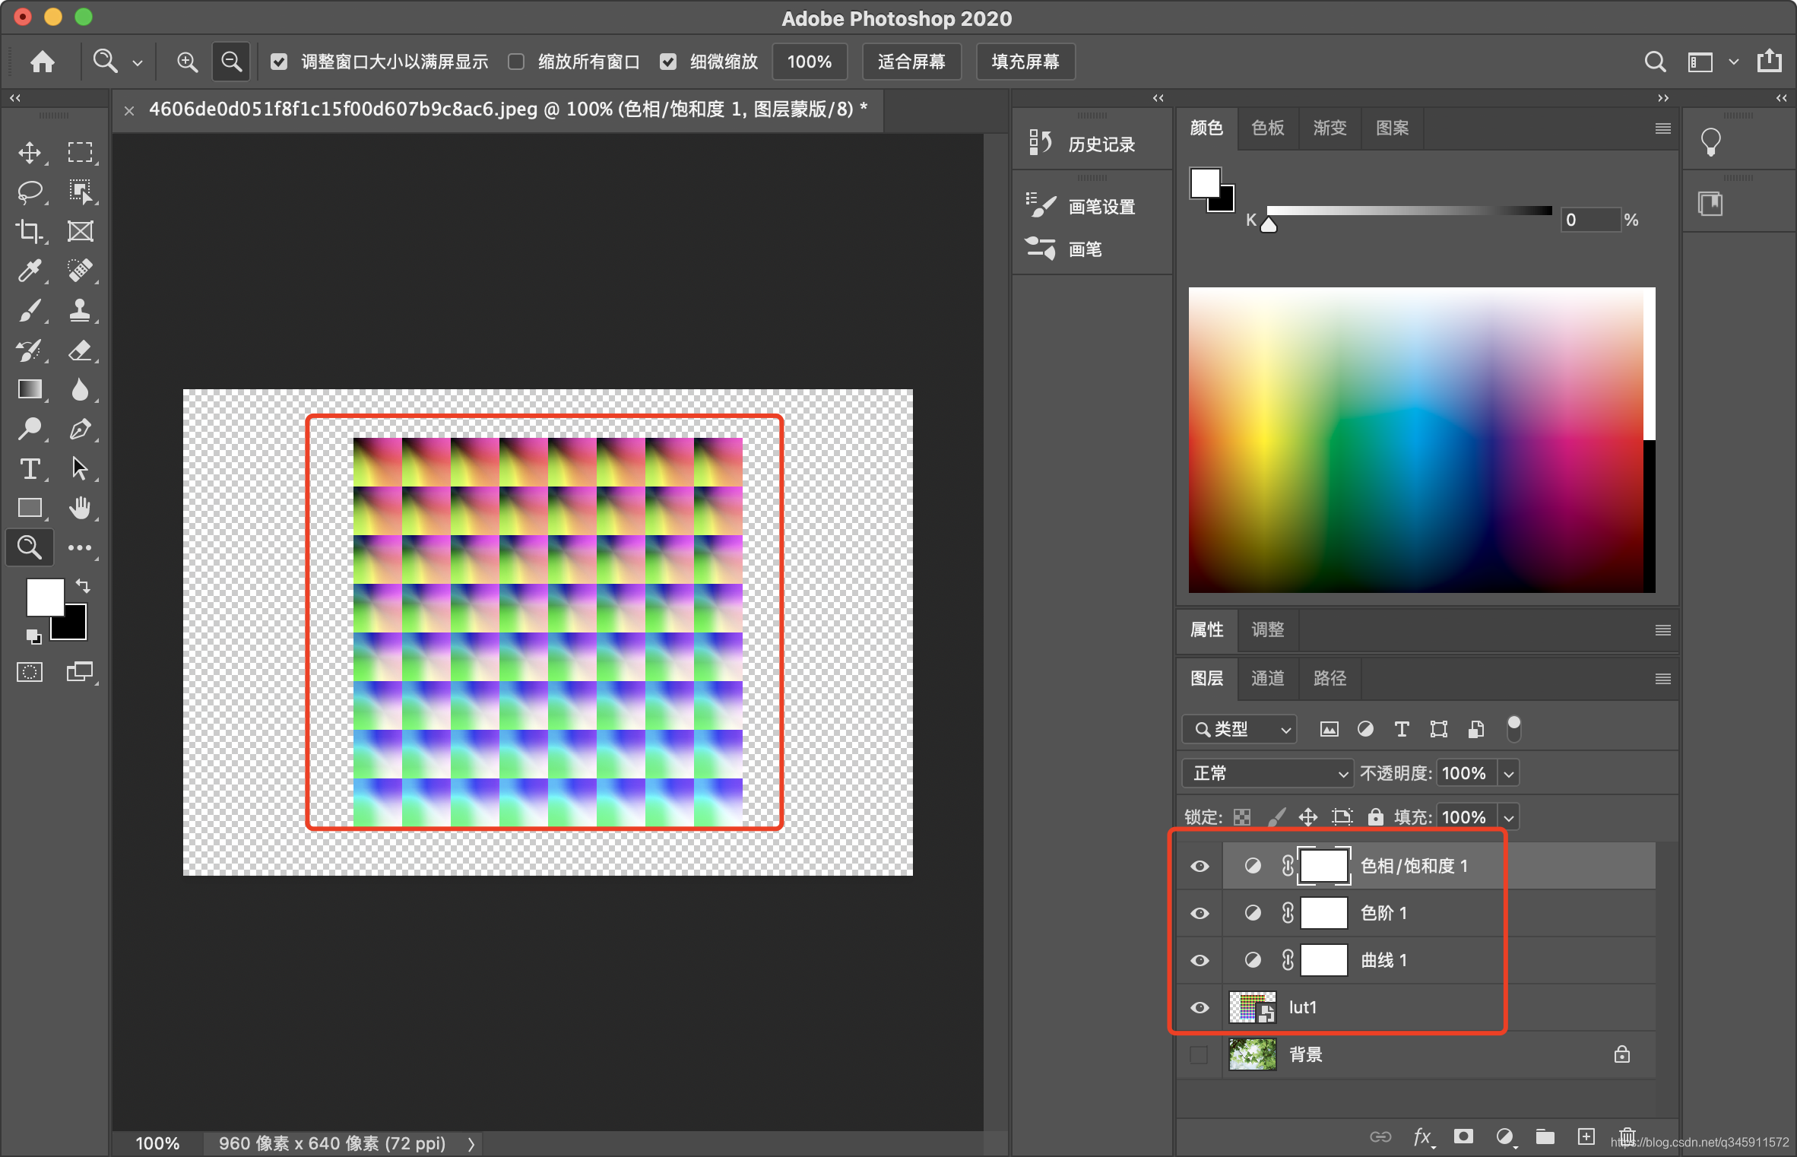Switch to the 渐变 tab
This screenshot has height=1157, width=1797.
click(1330, 128)
